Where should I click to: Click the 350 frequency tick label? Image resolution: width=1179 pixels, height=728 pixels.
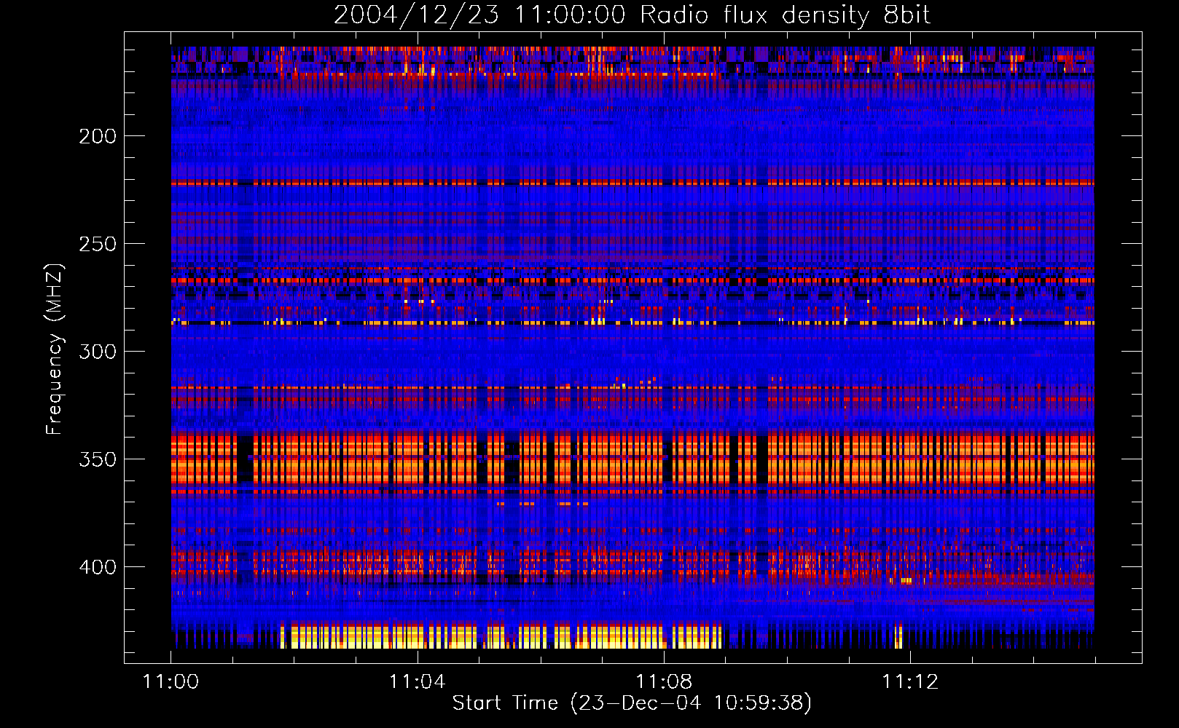[98, 459]
